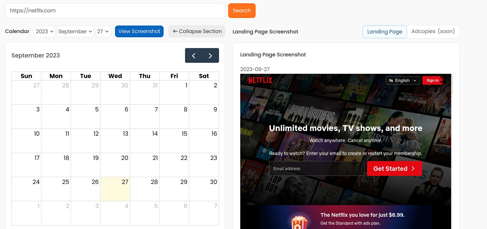Click the 2023-09-27 date label
The height and width of the screenshot is (229, 487).
point(255,69)
